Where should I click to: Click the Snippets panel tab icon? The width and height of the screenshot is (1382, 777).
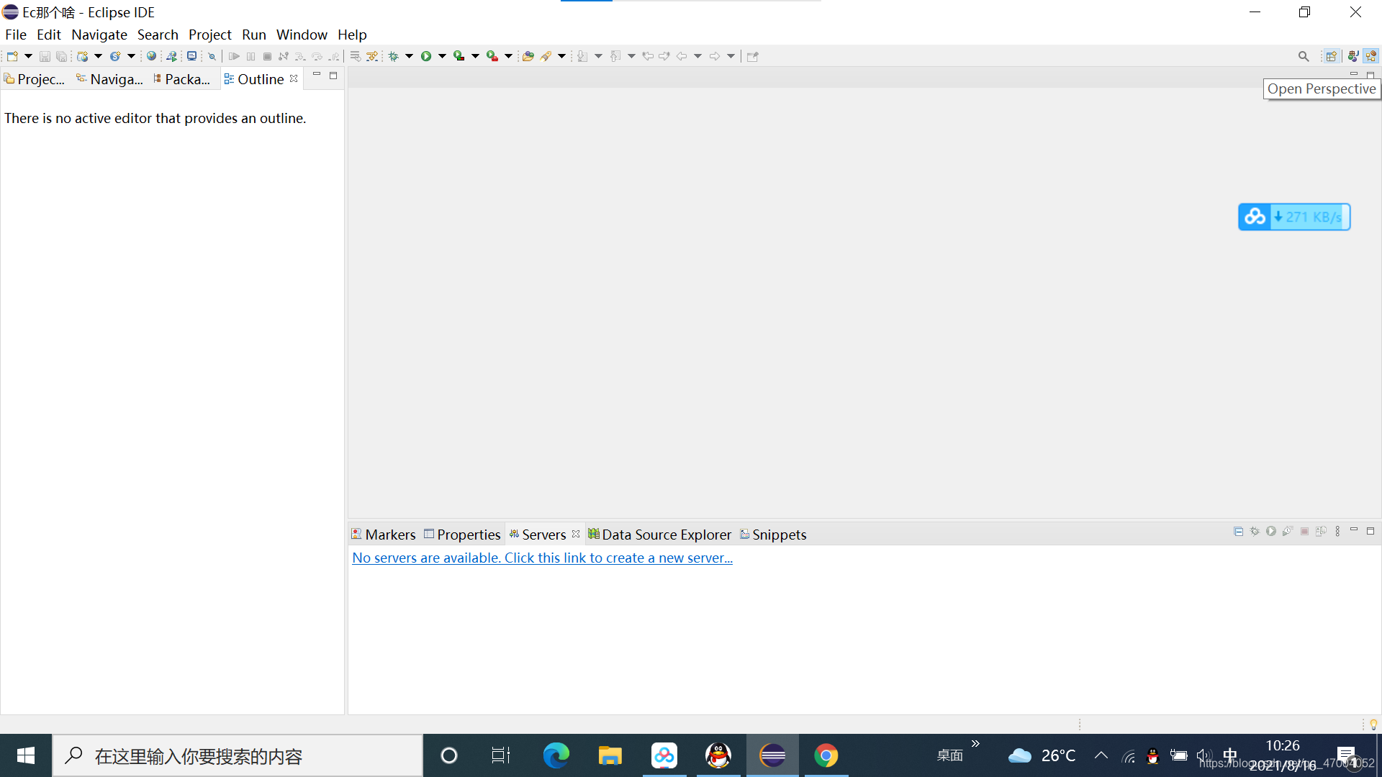pos(746,533)
